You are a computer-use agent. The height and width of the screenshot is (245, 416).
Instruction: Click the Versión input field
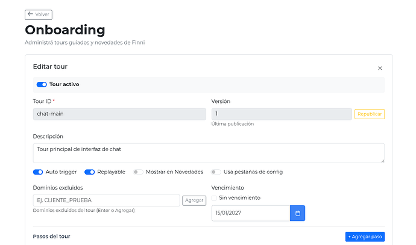[282, 114]
